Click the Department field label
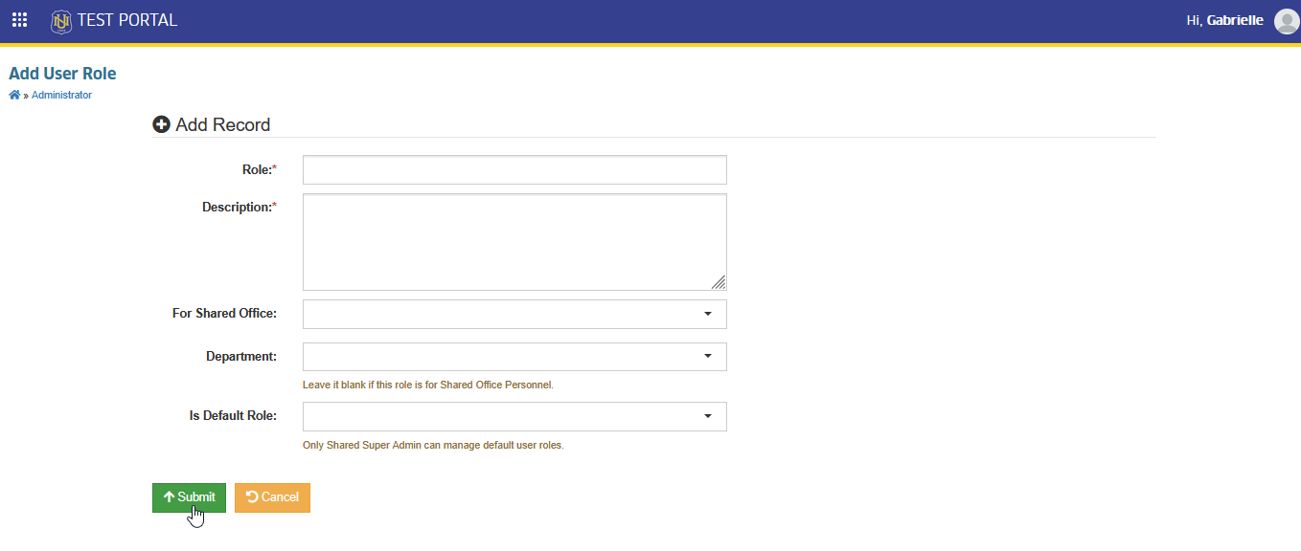The height and width of the screenshot is (551, 1301). [x=241, y=357]
